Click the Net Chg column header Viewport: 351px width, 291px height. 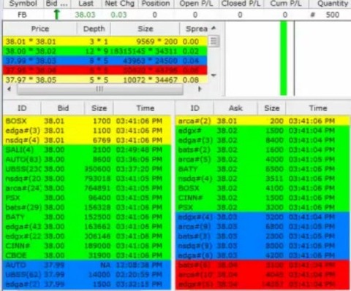click(119, 4)
